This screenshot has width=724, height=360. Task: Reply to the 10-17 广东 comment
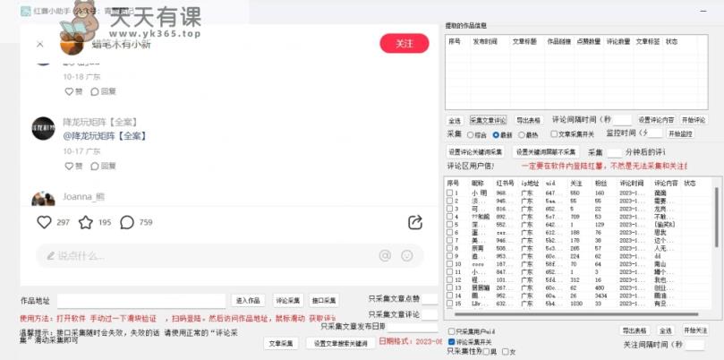pos(103,166)
